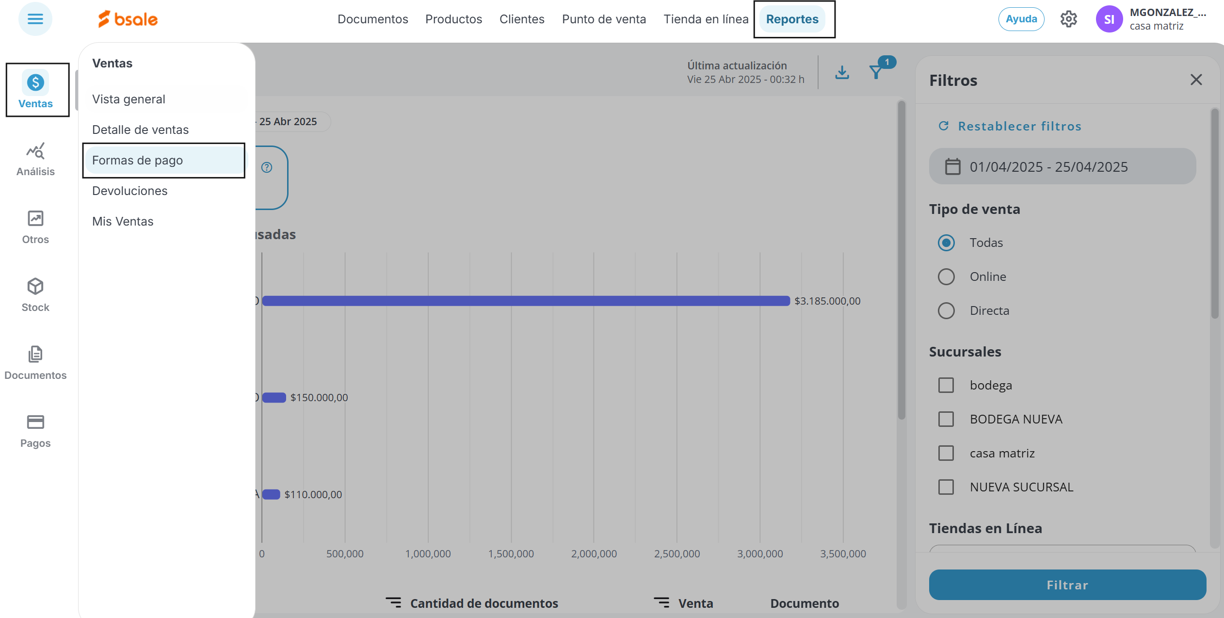Check the casa matriz branch checkbox
1224x618 pixels.
[x=946, y=453]
